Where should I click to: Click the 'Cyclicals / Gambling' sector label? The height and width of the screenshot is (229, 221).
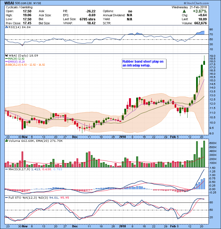click(x=19, y=7)
